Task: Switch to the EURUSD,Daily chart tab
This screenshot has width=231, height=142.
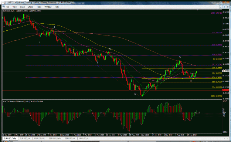Action: [10, 138]
